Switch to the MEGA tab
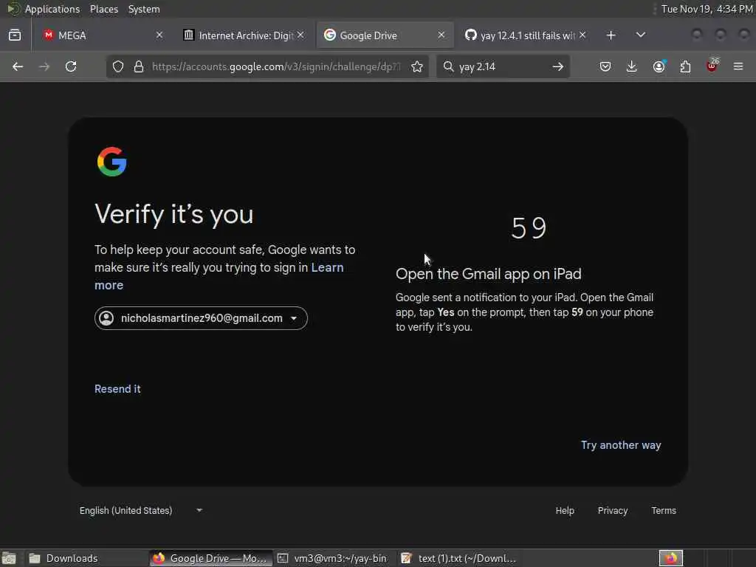 click(102, 35)
